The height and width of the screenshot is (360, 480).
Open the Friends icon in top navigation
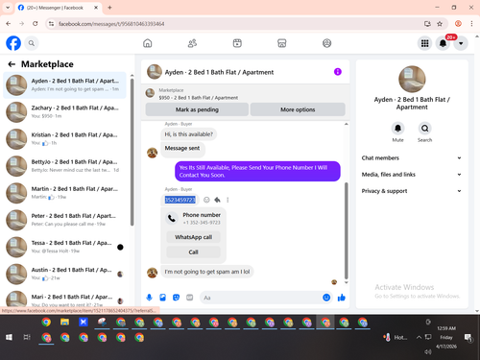click(x=192, y=43)
